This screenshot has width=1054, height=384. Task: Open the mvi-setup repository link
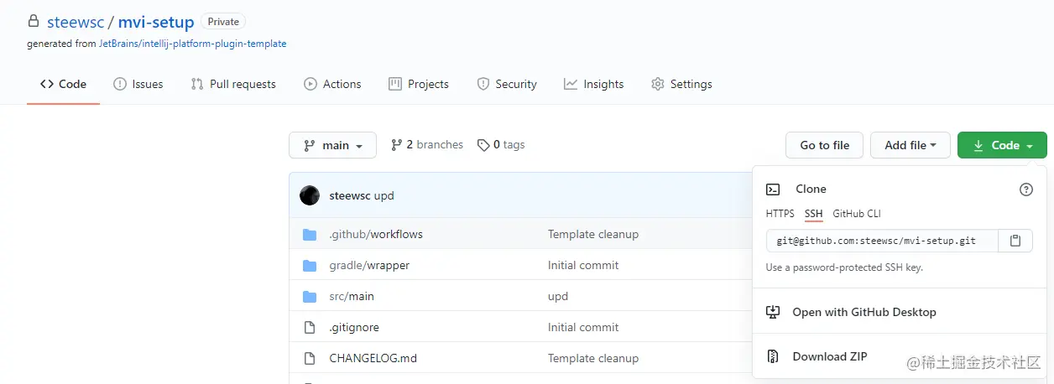click(x=156, y=22)
